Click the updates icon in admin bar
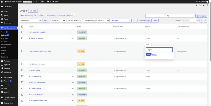The height and width of the screenshot is (106, 211). pos(34,2)
